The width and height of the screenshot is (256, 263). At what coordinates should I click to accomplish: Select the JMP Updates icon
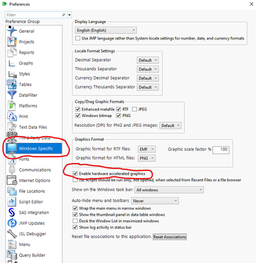[x=12, y=223]
